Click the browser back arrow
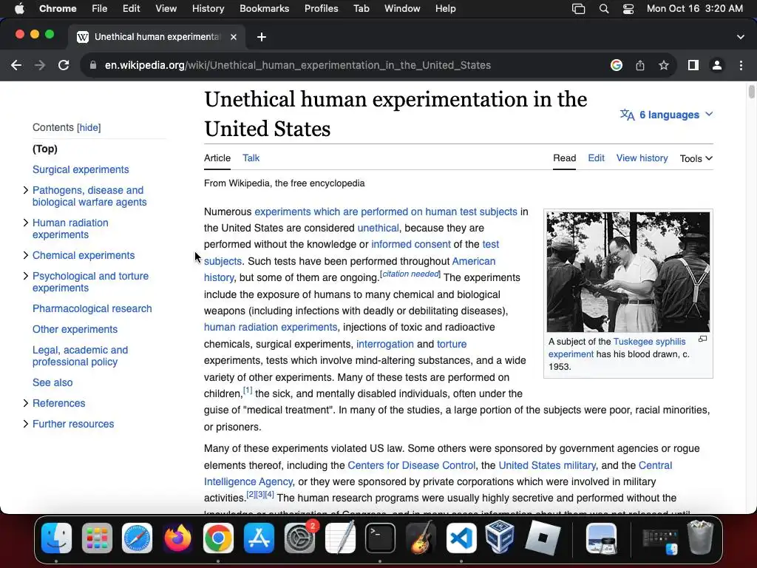The width and height of the screenshot is (757, 568). coord(16,65)
